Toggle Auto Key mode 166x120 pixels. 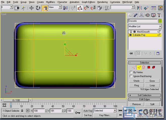pyautogui.click(x=88, y=111)
